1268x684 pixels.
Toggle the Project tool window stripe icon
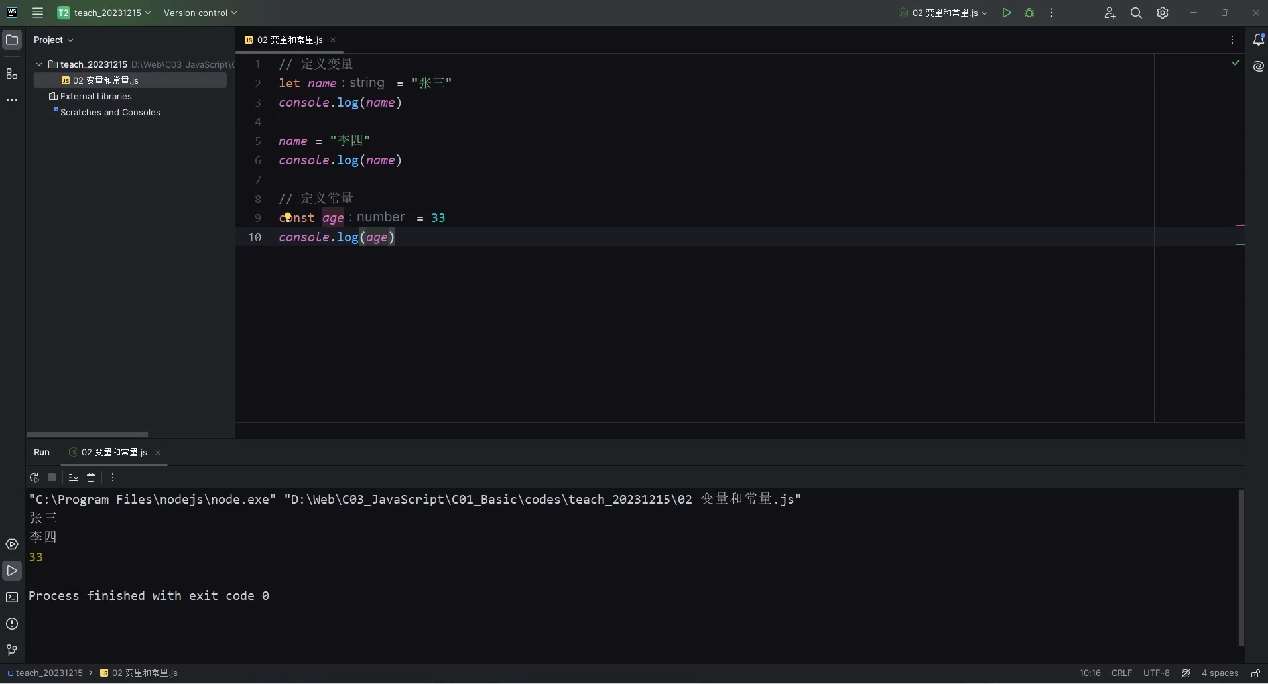pyautogui.click(x=12, y=40)
